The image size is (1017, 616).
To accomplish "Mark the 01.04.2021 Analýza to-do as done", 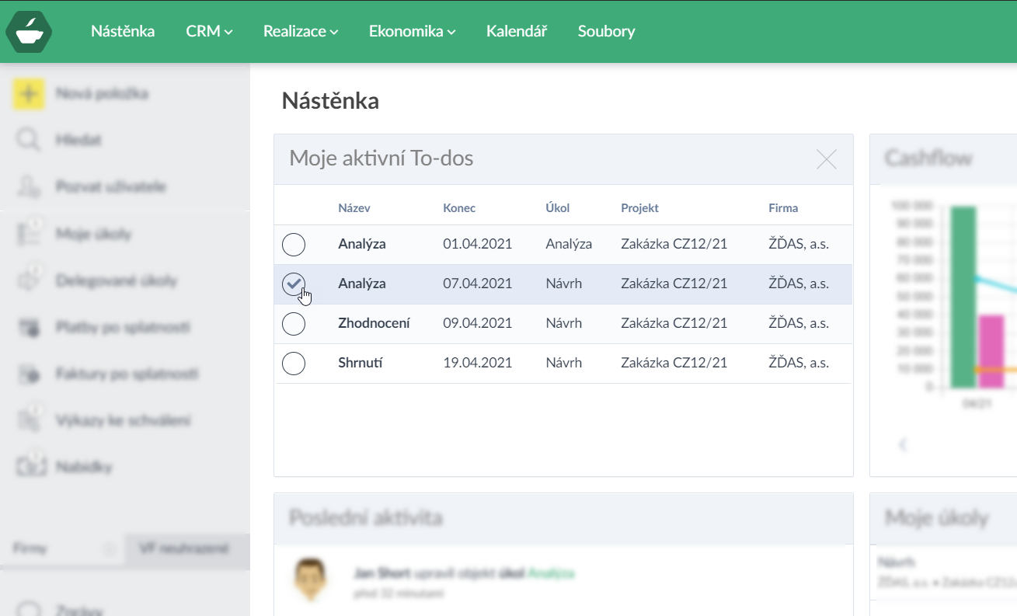I will [294, 245].
